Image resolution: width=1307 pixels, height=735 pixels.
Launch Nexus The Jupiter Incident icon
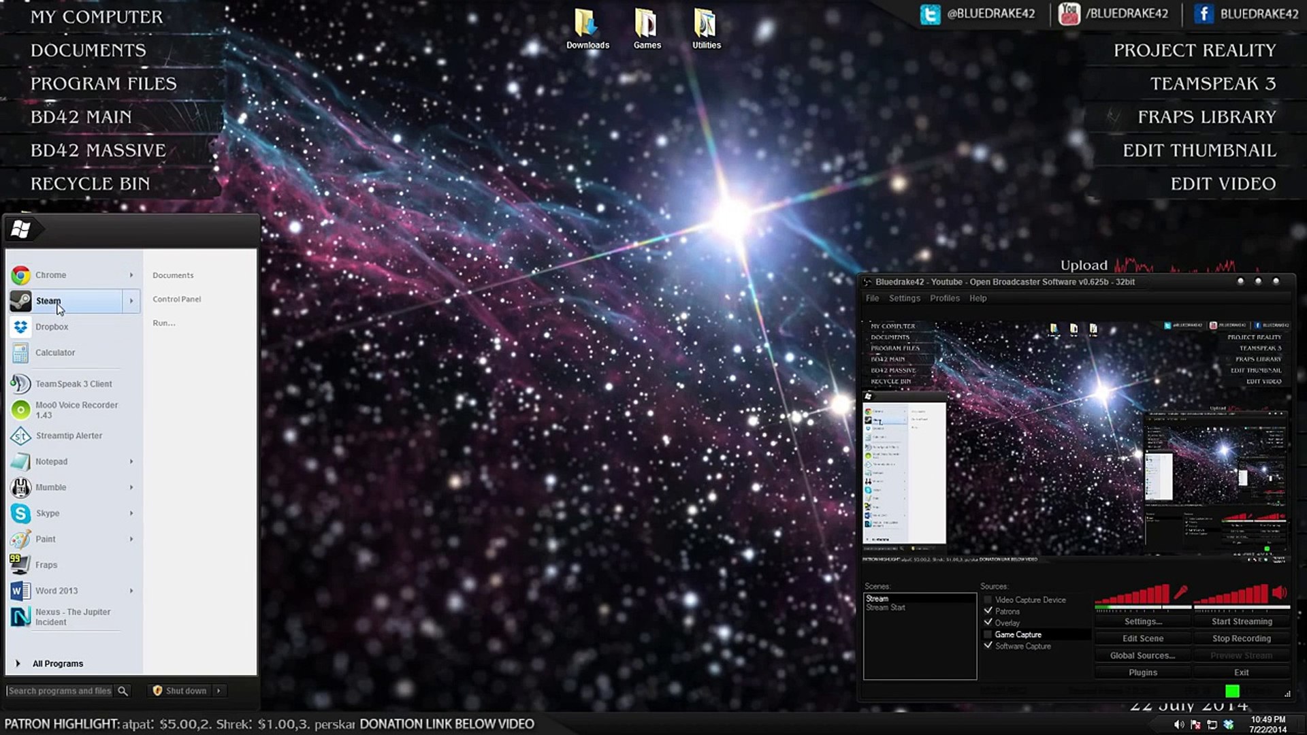(x=20, y=617)
